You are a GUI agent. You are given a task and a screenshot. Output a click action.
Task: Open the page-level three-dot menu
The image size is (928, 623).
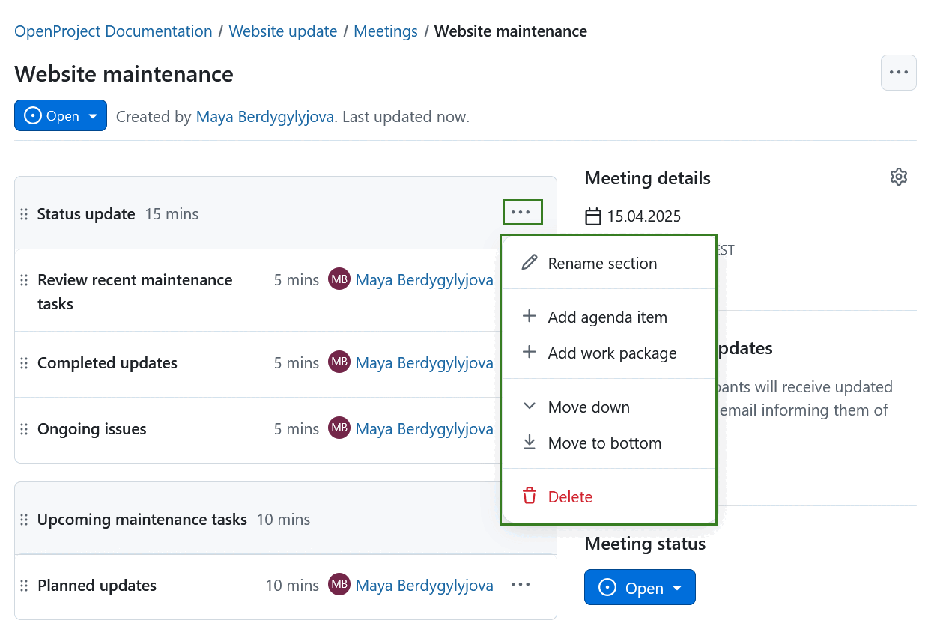click(x=898, y=73)
